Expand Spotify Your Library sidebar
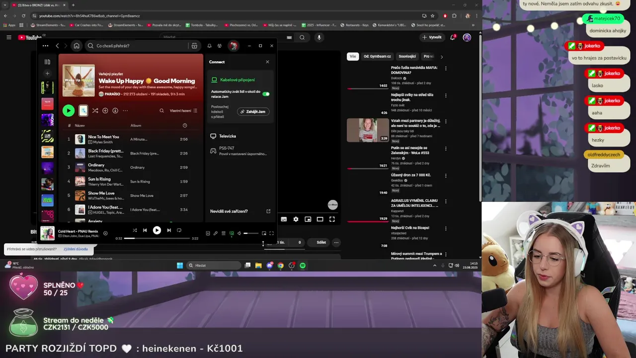The height and width of the screenshot is (358, 636). [47, 62]
